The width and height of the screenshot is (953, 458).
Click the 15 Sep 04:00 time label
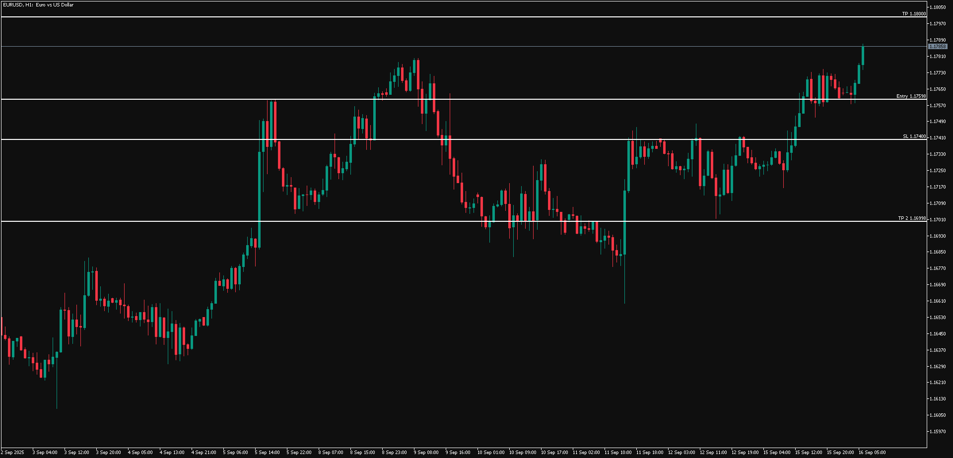click(776, 453)
